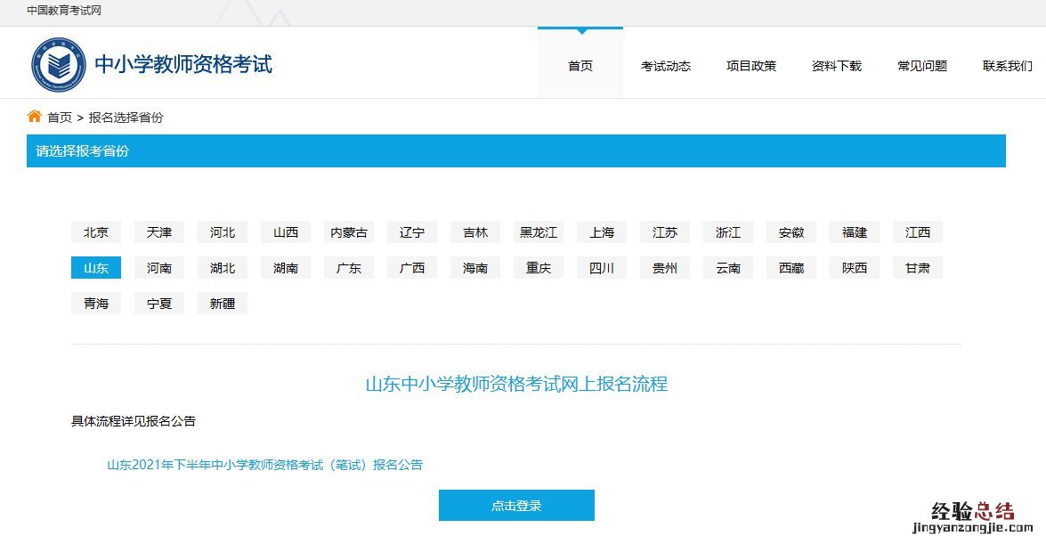1046x544 pixels.
Task: Select 北京 province button
Action: (96, 232)
